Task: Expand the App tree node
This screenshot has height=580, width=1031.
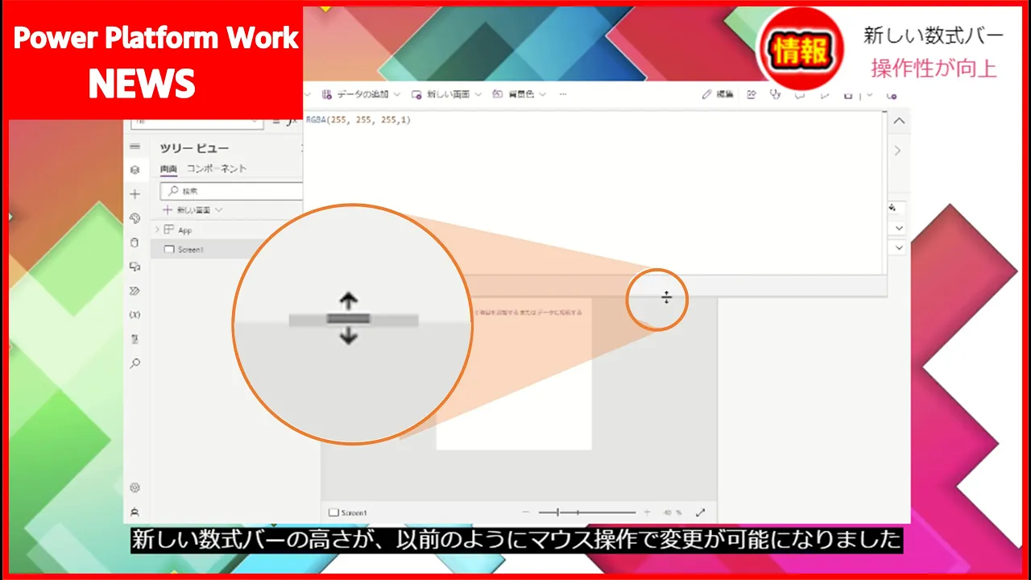Action: (x=157, y=230)
